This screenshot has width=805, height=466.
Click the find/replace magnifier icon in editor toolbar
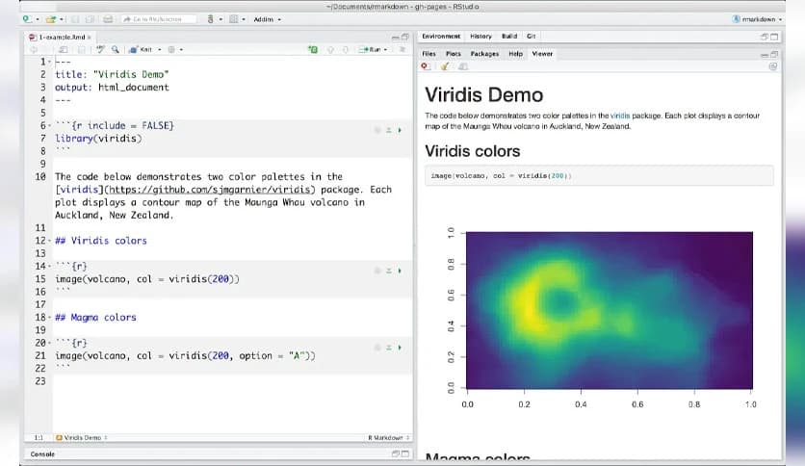tap(117, 49)
